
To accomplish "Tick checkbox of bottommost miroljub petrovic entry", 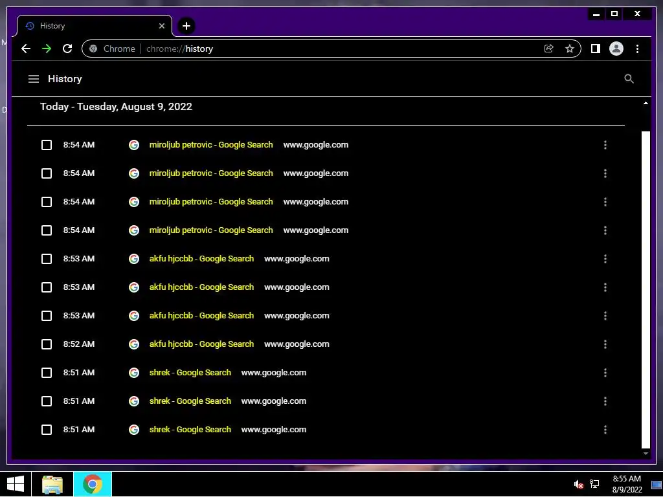I will 47,230.
